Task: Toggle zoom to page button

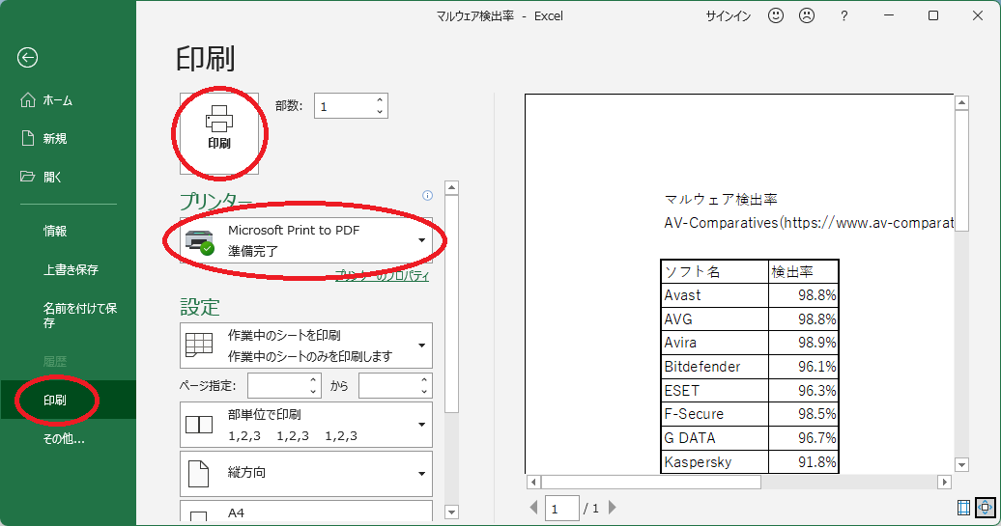Action: coord(985,508)
